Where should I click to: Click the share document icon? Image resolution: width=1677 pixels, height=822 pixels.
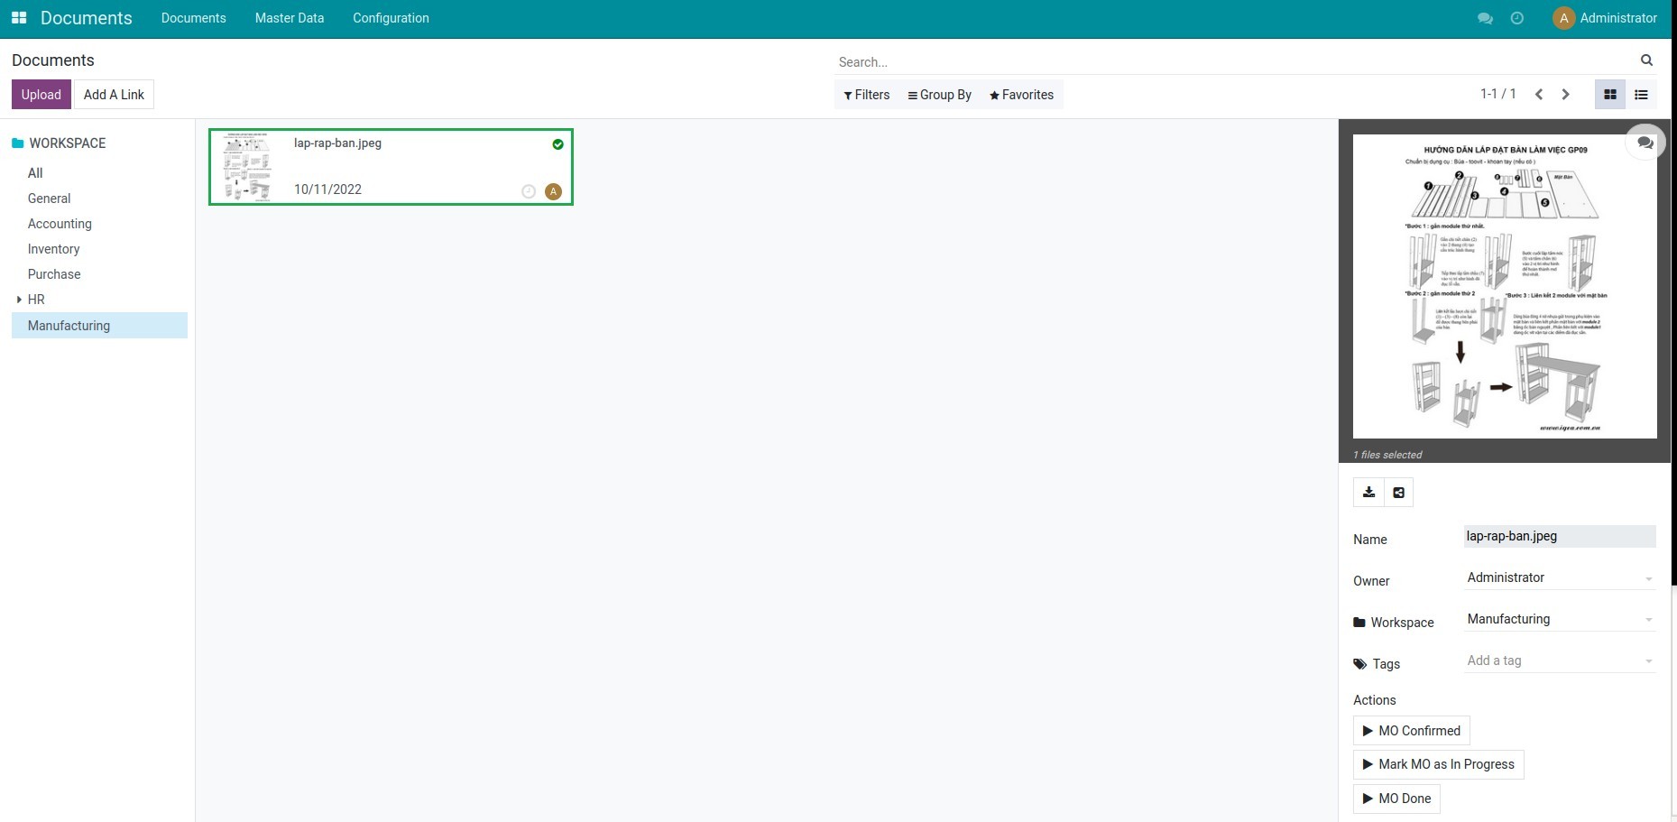coord(1398,493)
